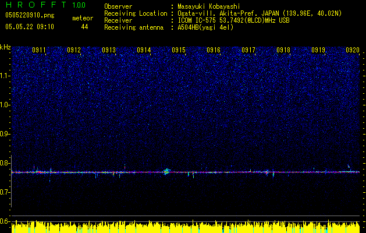Click the 0.7 kHz axis label

click(x=5, y=192)
